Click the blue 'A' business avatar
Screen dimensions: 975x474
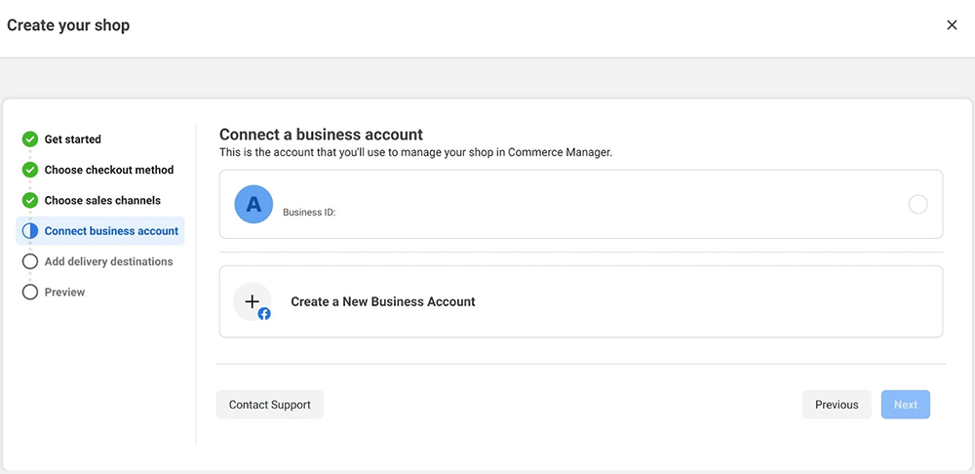click(253, 204)
